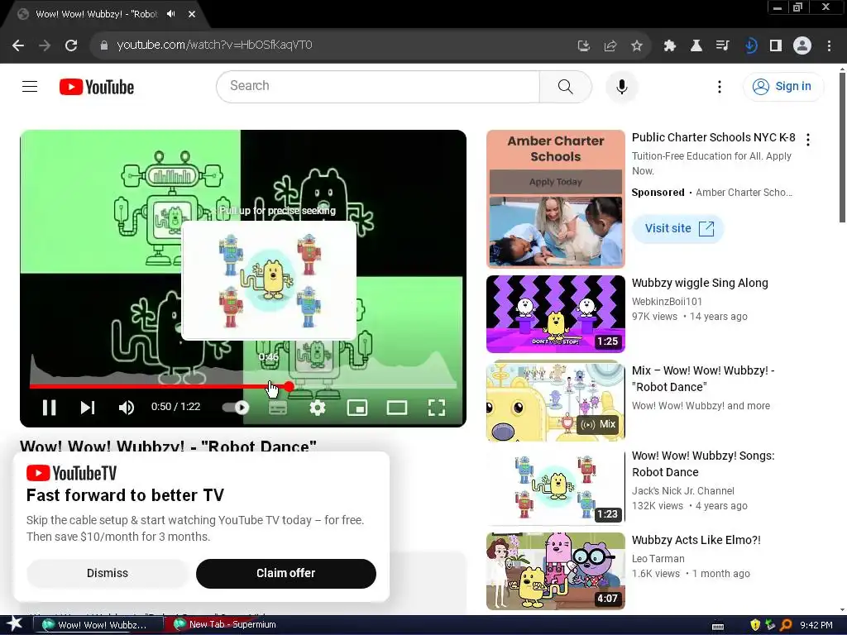
Task: Open the YouTube hamburger guide menu
Action: pos(30,86)
